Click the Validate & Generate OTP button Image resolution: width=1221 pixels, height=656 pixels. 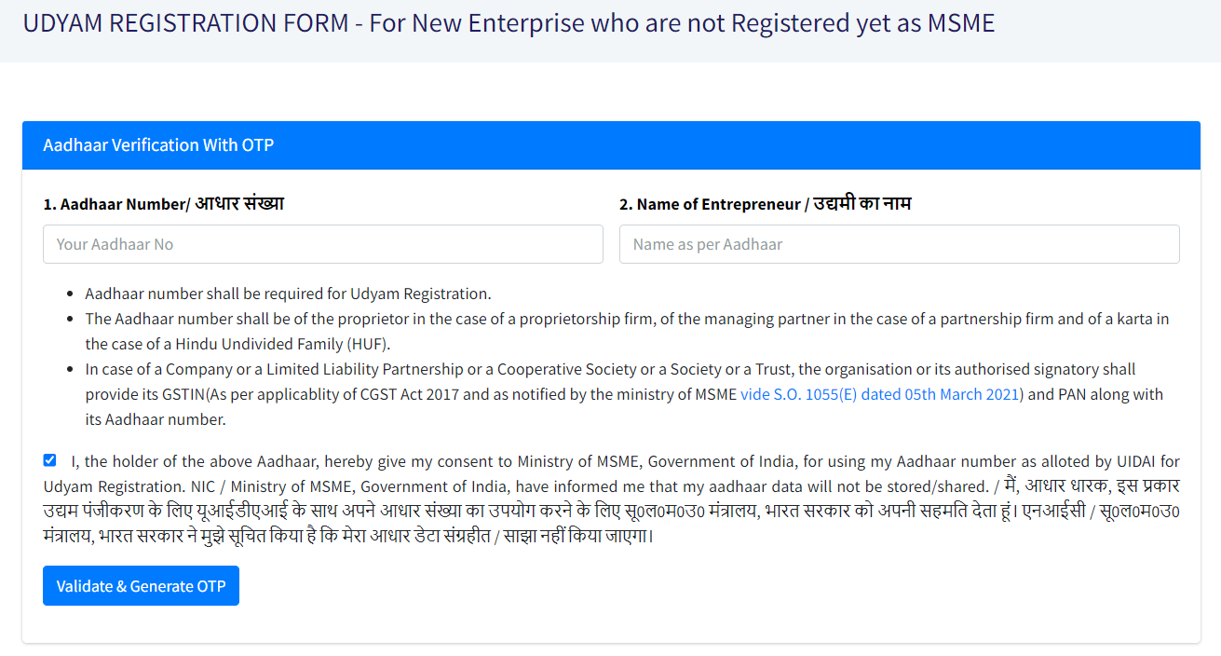[141, 585]
